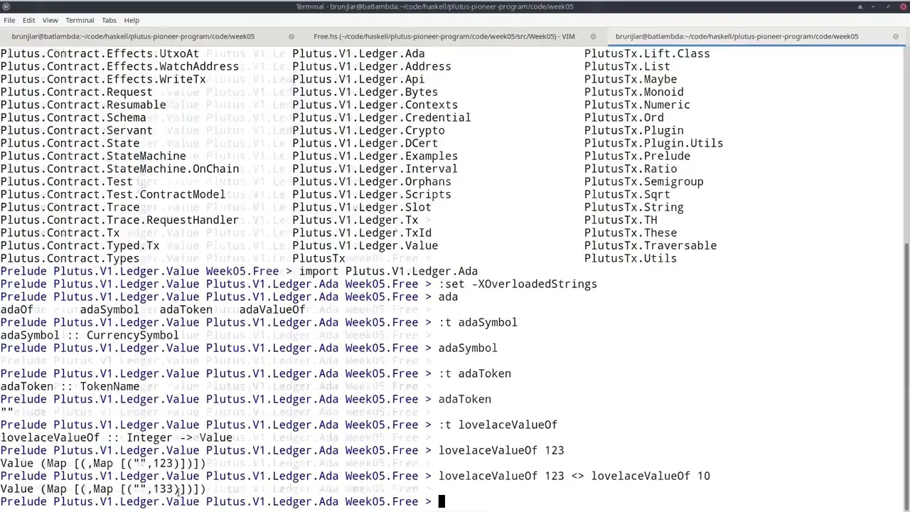Image resolution: width=910 pixels, height=512 pixels.
Task: Open the File menu
Action: [x=9, y=20]
